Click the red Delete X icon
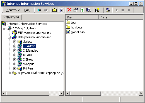Image resolution: width=145 pixels, height=103 pixels. pos(69,10)
